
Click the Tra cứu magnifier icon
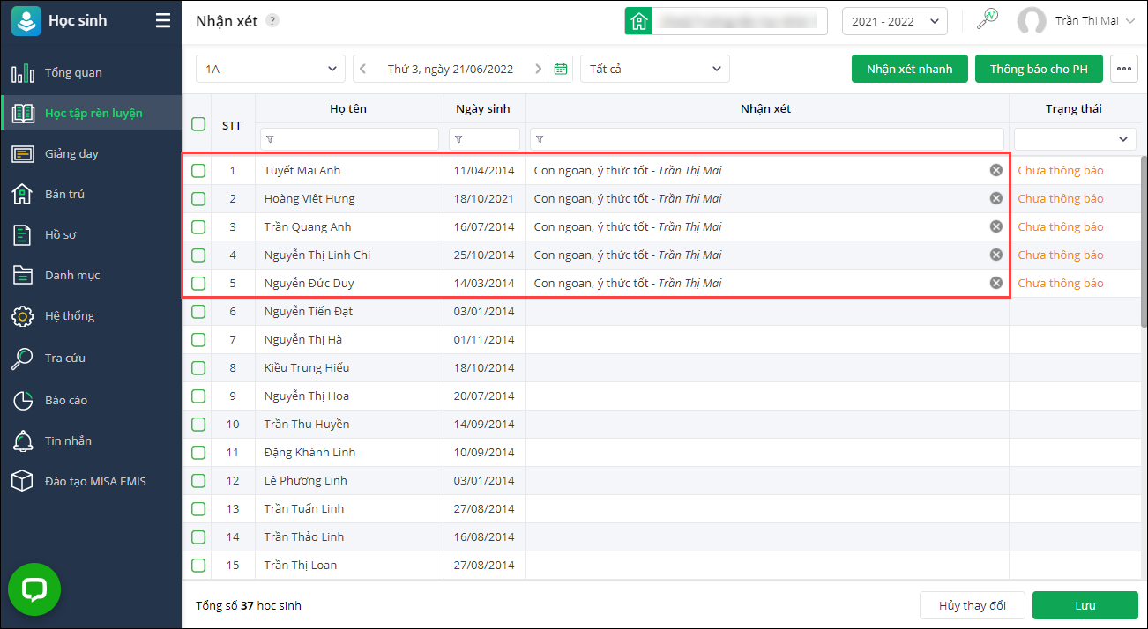[23, 358]
